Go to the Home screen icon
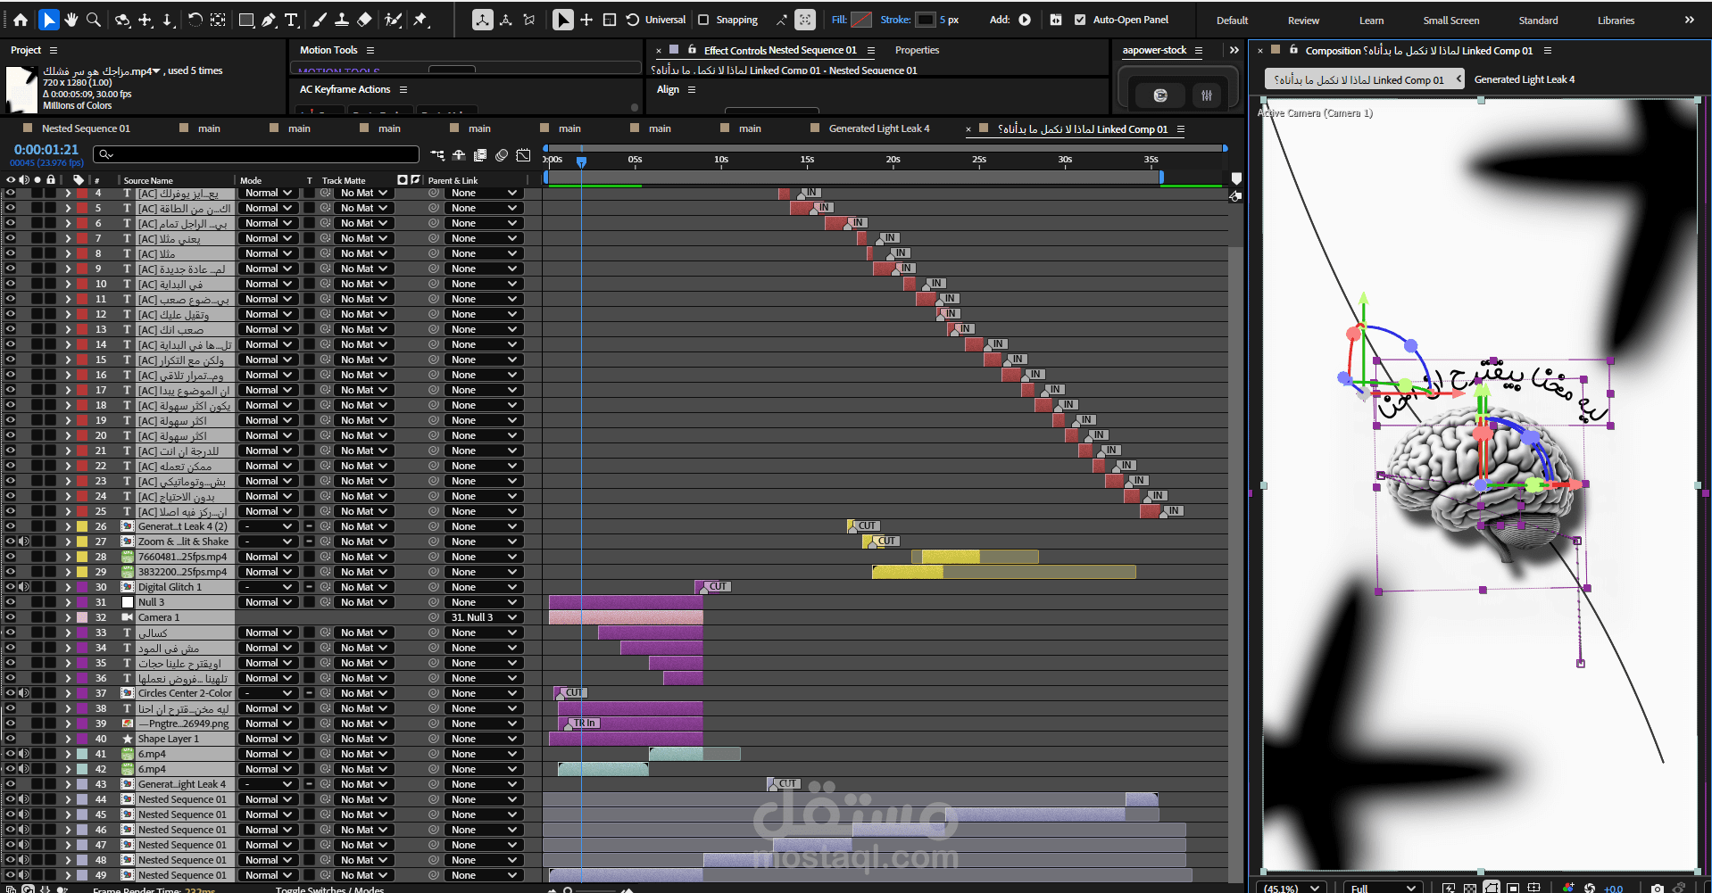 click(x=21, y=20)
